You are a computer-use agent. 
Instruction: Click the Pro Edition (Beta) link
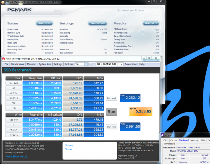[x=16, y=157]
